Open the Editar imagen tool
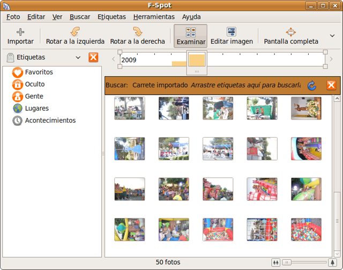343x270 pixels. tap(232, 36)
